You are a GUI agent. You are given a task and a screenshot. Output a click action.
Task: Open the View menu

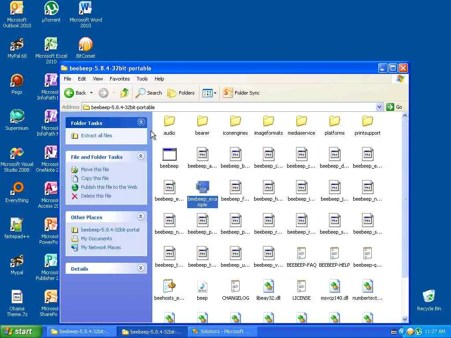pos(98,79)
